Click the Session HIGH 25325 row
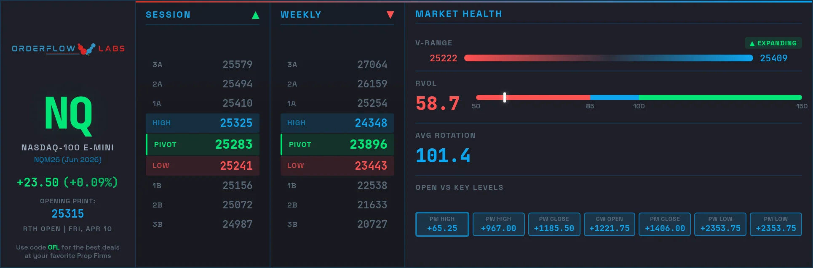This screenshot has width=813, height=268. [x=203, y=123]
